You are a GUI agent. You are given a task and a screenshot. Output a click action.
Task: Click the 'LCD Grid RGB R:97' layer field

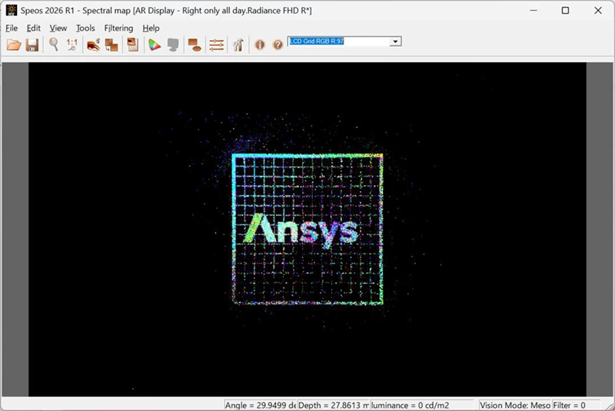coord(339,41)
